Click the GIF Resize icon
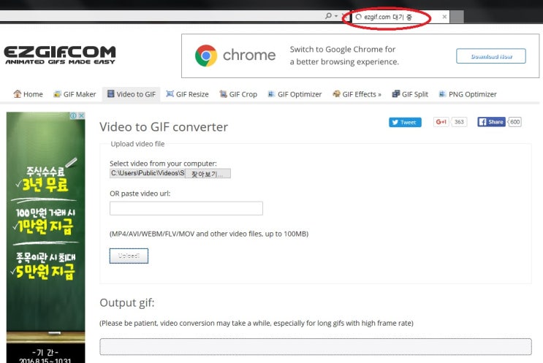The image size is (543, 363). [170, 93]
